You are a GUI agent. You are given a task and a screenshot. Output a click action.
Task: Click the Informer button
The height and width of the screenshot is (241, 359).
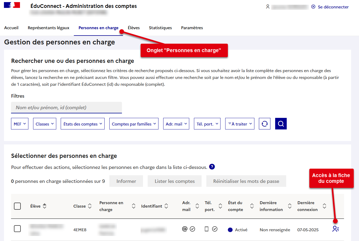(126, 181)
